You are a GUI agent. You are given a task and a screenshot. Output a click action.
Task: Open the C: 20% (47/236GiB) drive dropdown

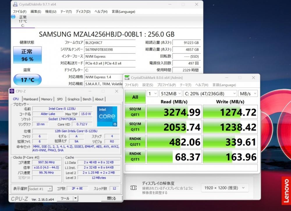click(x=210, y=93)
